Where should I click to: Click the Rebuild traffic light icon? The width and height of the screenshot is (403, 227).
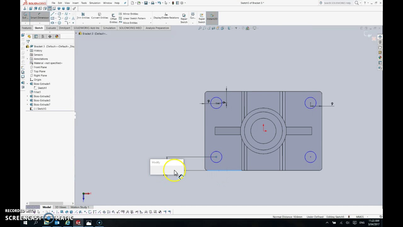click(173, 3)
